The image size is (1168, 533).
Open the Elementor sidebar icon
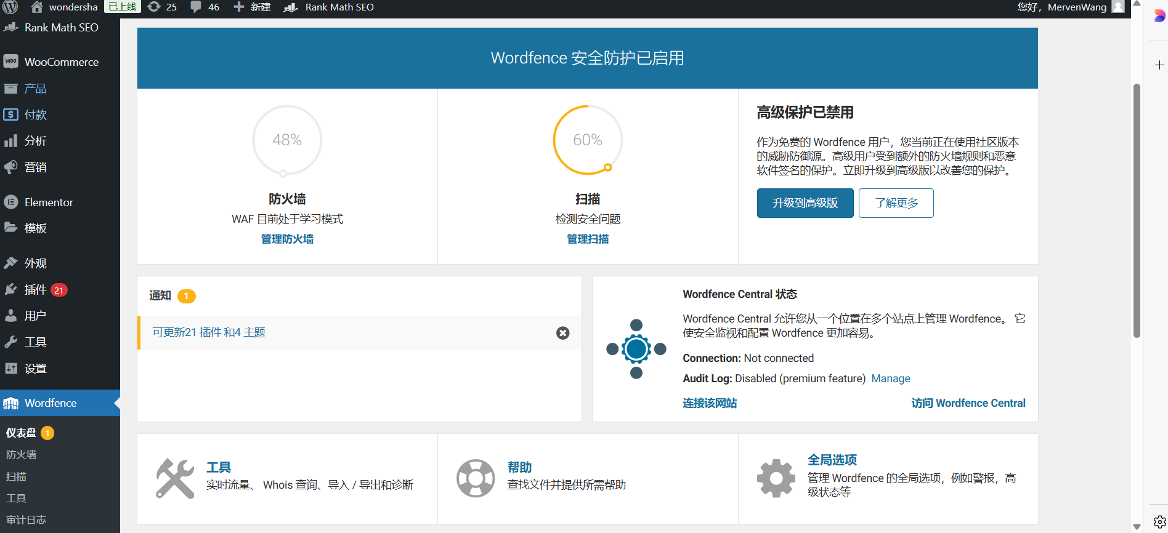tap(10, 202)
